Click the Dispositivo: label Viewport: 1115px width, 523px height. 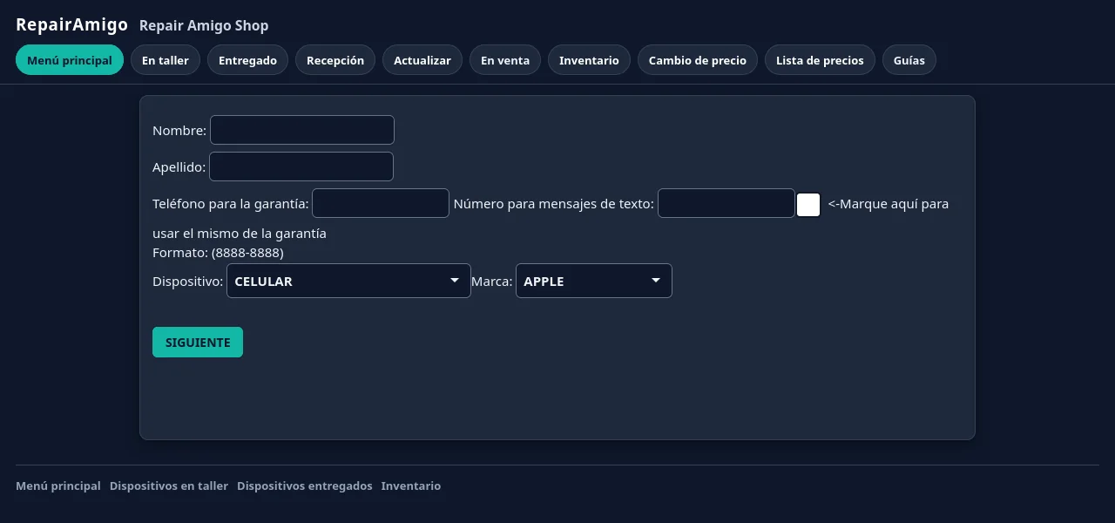coord(187,282)
